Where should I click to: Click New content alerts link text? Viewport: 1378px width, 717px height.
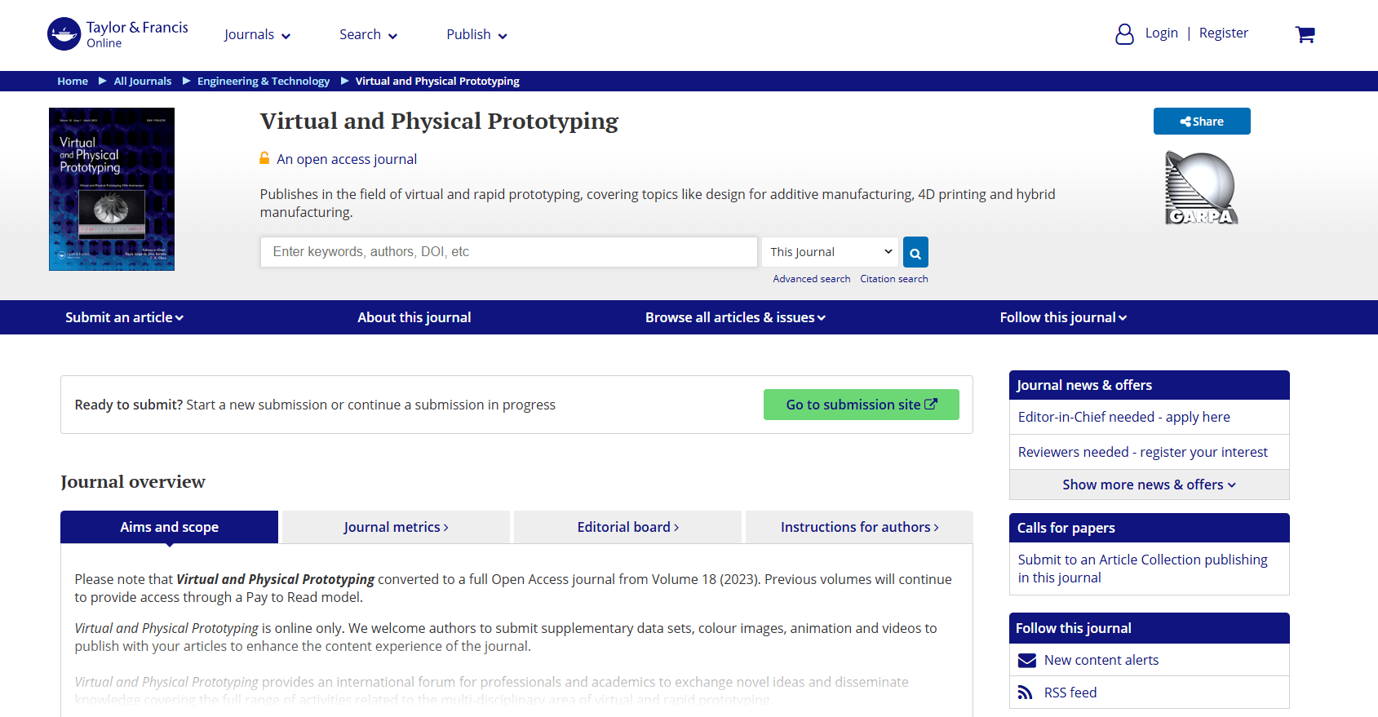pyautogui.click(x=1101, y=660)
